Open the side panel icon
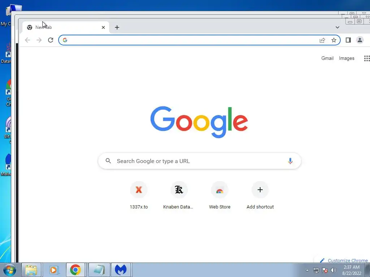370x277 pixels. (x=348, y=40)
